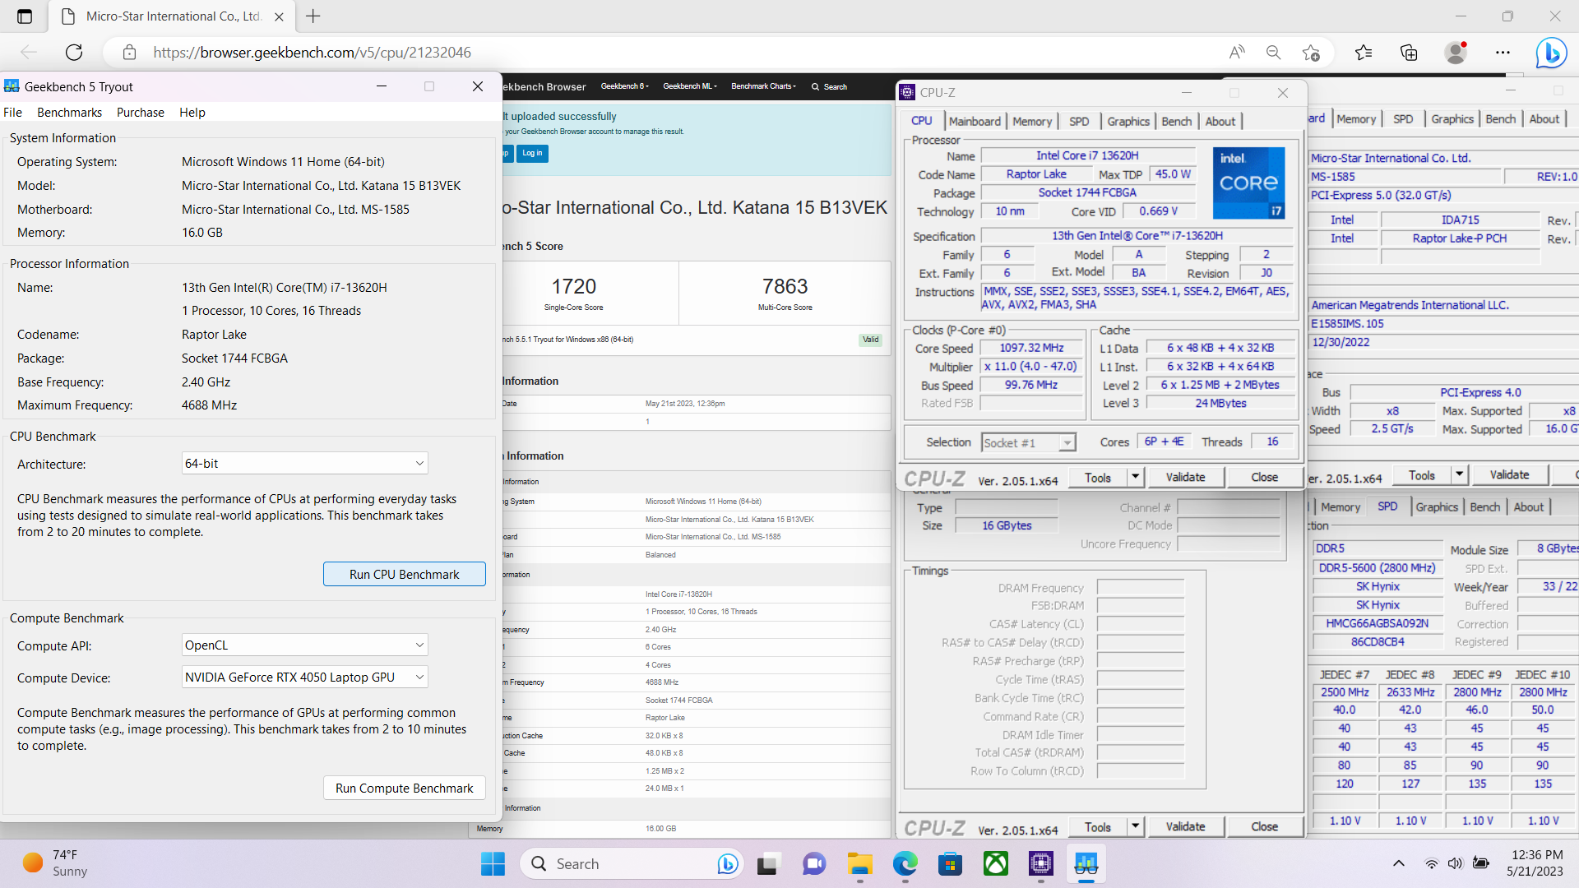Click Log in button on Geekbench page

[x=532, y=153]
